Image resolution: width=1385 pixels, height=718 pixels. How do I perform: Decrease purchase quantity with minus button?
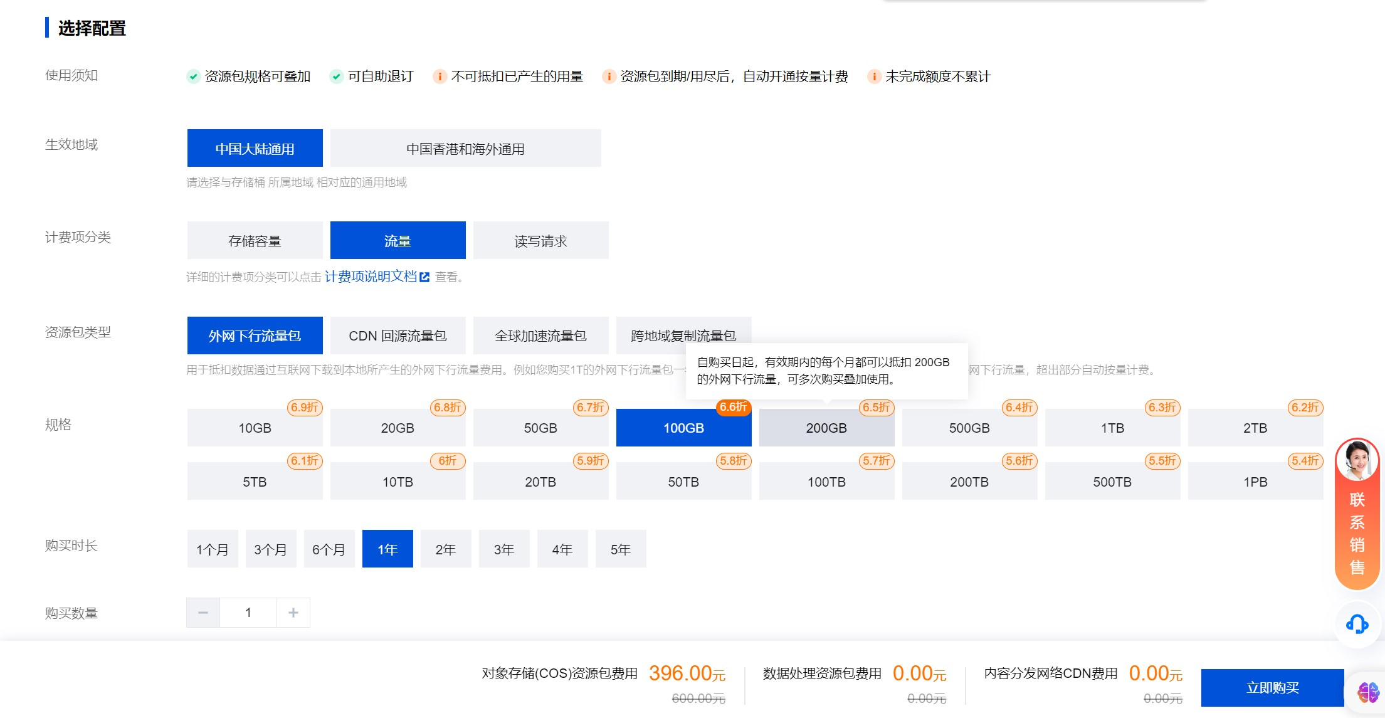[x=203, y=613]
